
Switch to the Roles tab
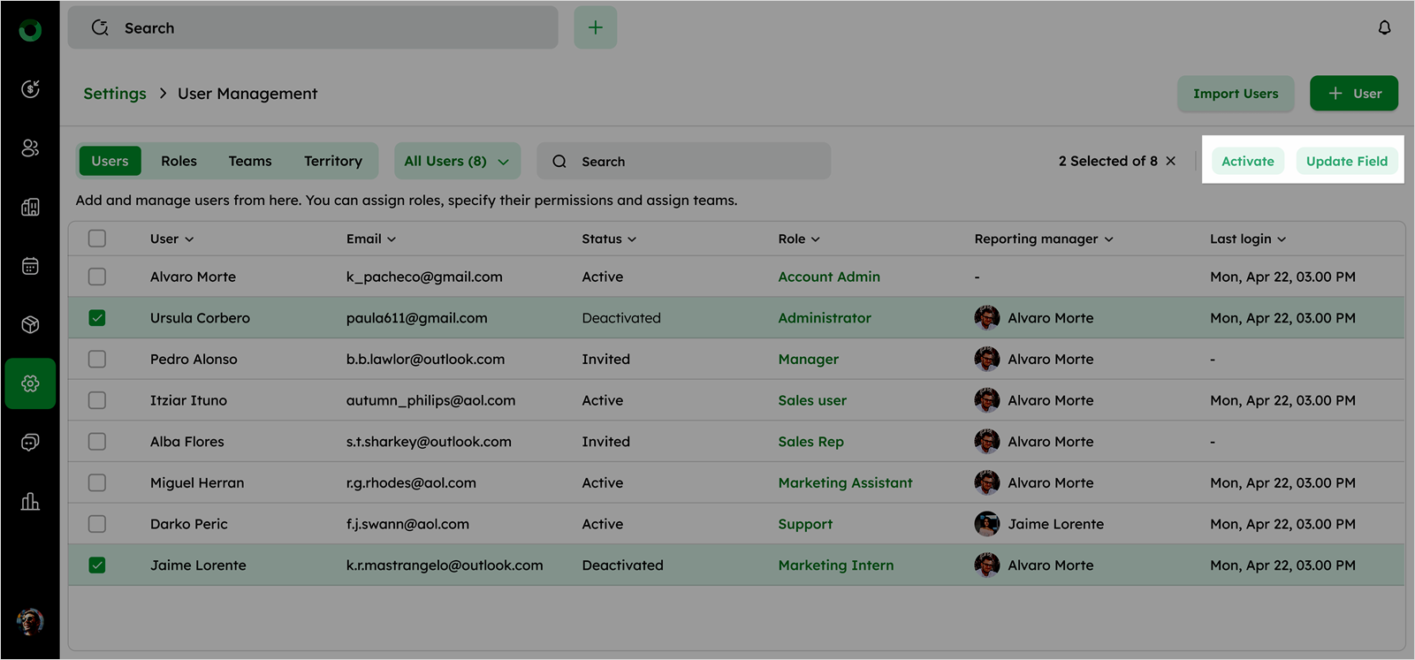(x=179, y=161)
